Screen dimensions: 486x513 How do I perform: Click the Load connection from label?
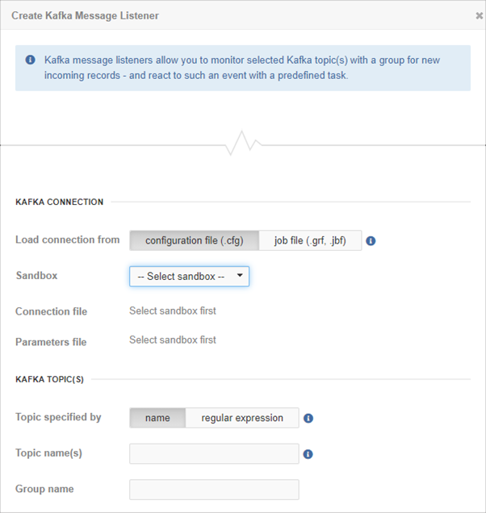coord(68,240)
